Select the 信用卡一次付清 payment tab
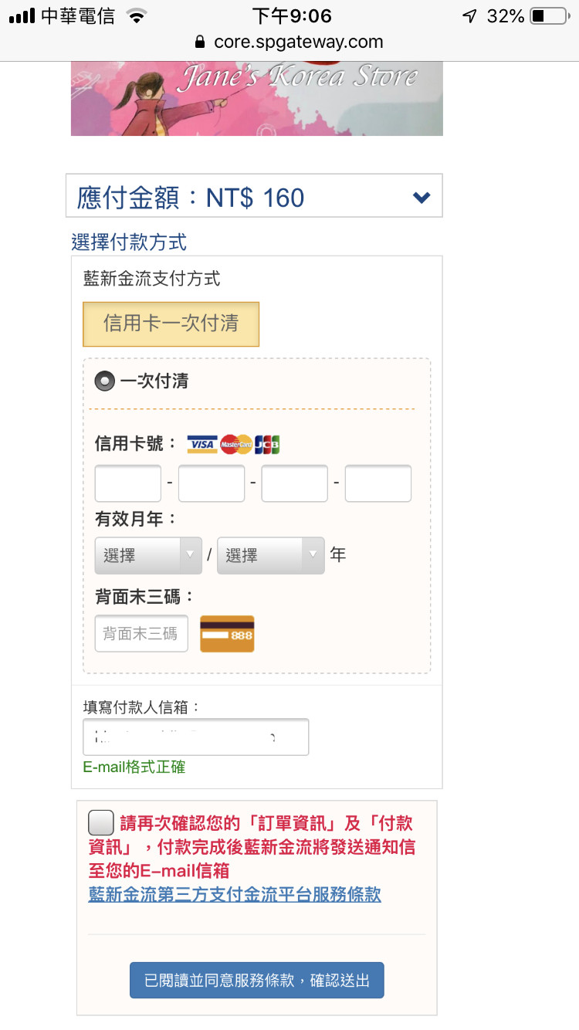This screenshot has height=1030, width=579. (171, 324)
